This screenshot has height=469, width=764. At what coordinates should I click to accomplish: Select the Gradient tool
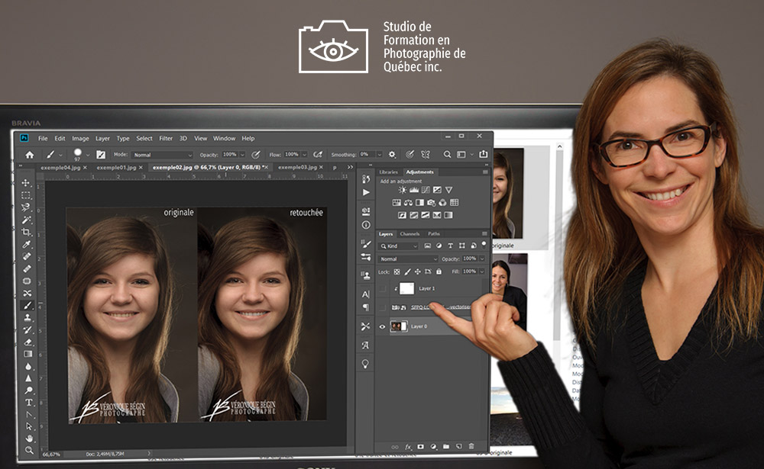[x=28, y=354]
